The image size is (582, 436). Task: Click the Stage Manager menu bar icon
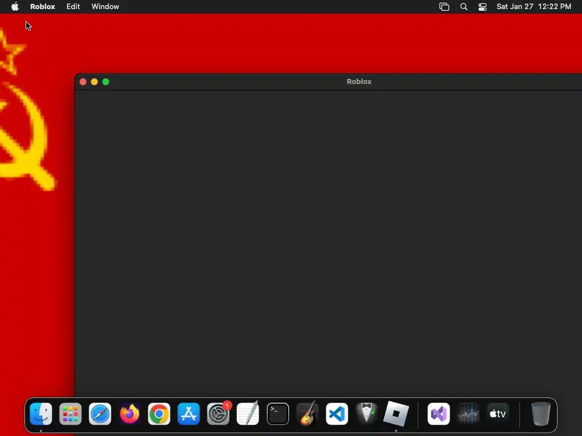(444, 6)
